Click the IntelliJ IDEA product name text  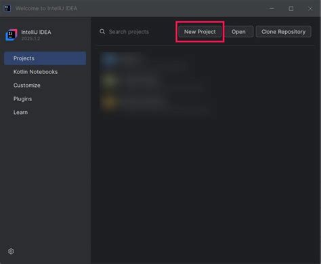[x=36, y=32]
